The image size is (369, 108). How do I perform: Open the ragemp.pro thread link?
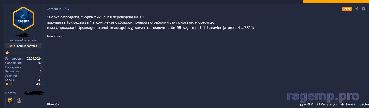[x=165, y=28]
